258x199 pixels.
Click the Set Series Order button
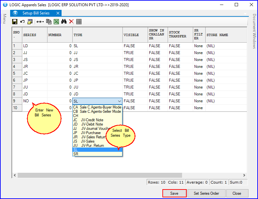click(x=206, y=193)
